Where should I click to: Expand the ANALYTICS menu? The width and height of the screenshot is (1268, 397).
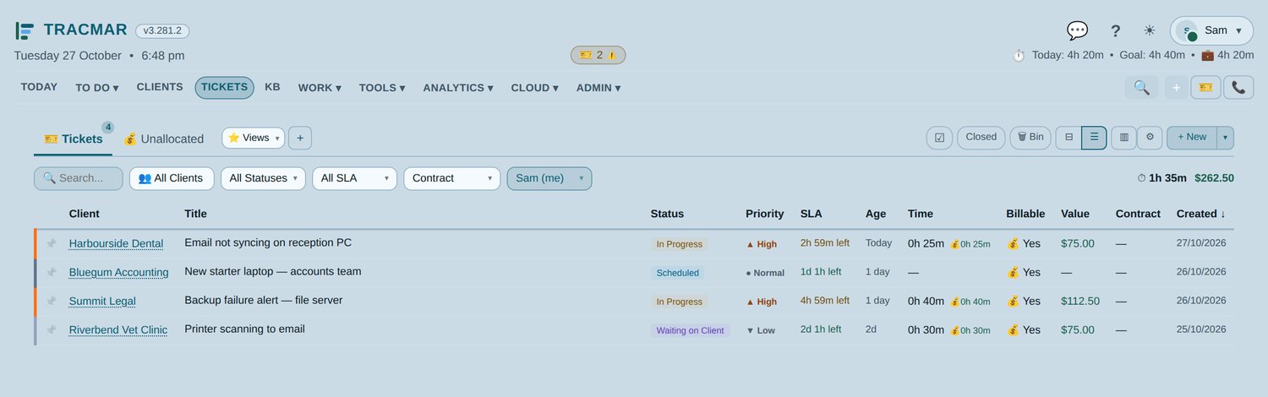click(459, 88)
